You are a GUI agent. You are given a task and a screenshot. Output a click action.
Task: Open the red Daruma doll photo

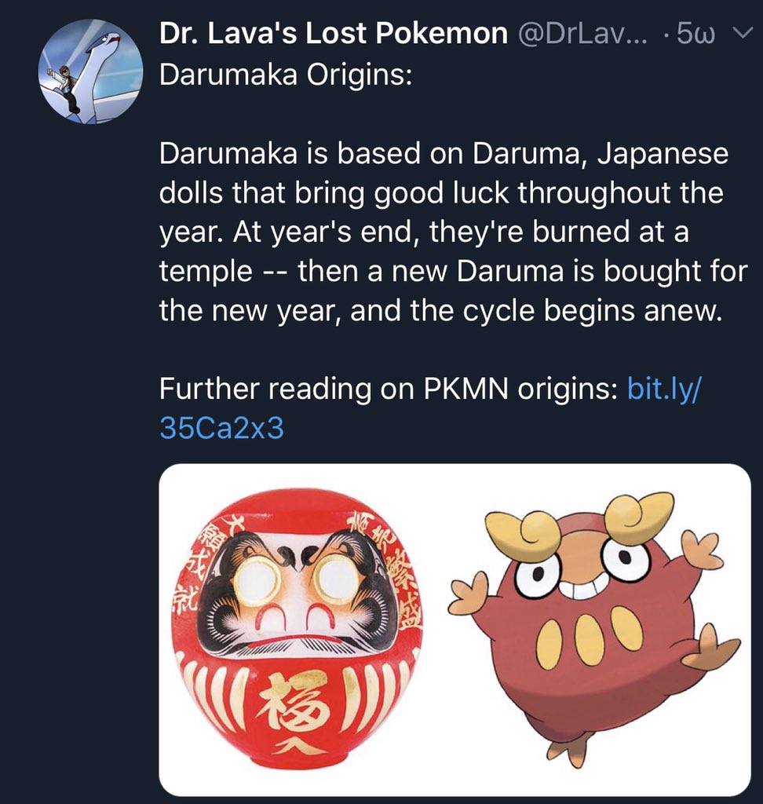point(298,630)
